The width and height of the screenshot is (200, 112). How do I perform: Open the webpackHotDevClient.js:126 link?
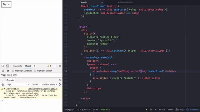point(42,89)
